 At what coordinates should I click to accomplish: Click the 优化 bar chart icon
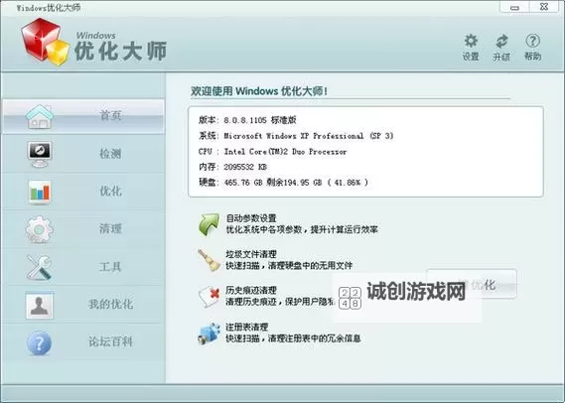tap(40, 192)
